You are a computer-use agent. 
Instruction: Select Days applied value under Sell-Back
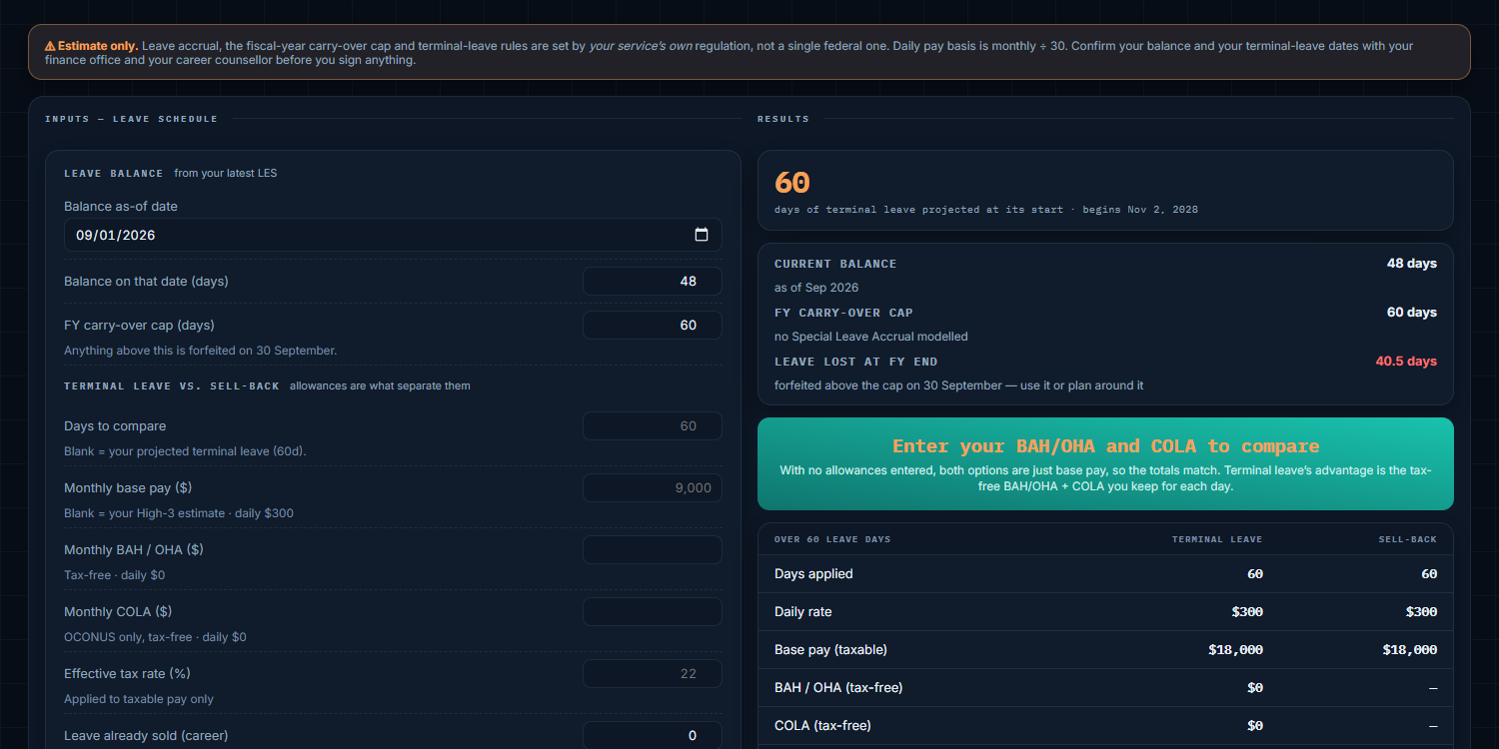1429,574
